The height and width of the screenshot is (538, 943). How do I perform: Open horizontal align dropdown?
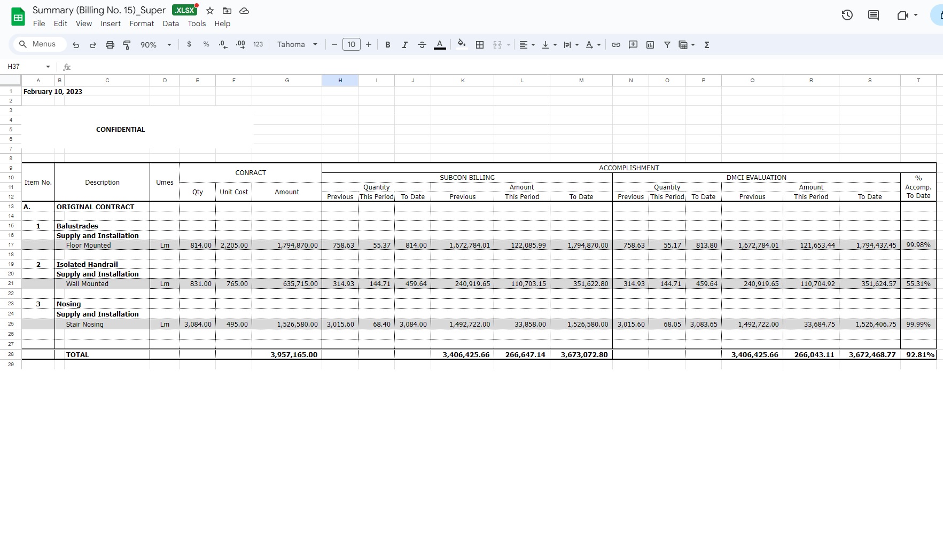pos(527,45)
